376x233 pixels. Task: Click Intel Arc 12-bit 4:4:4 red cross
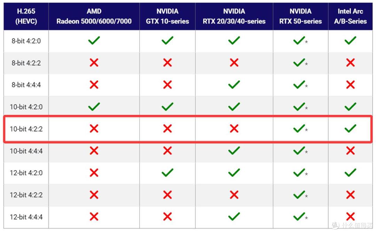pyautogui.click(x=350, y=216)
